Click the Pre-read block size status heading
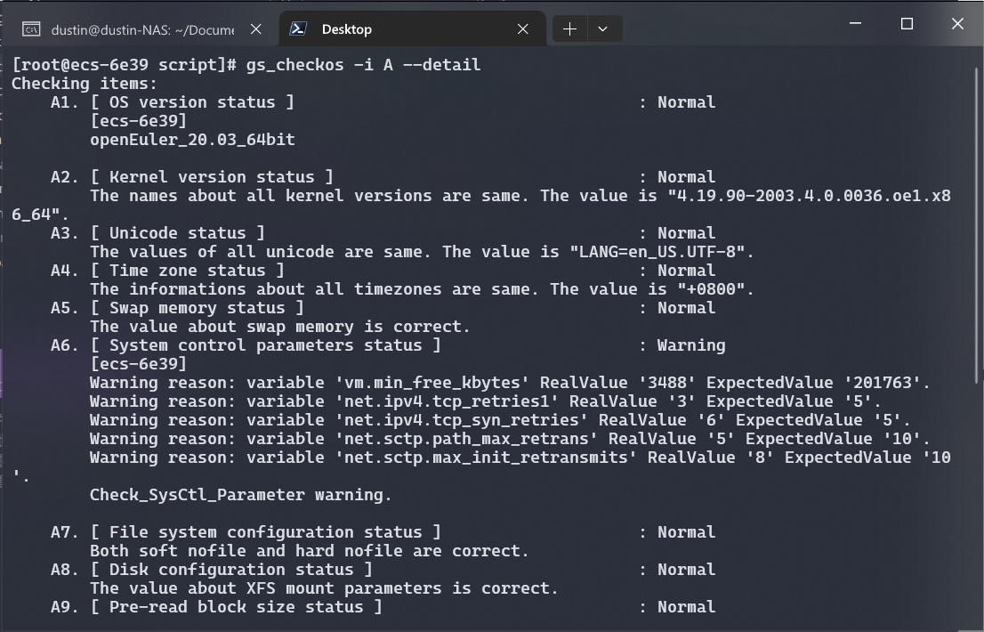This screenshot has height=632, width=984. (236, 607)
